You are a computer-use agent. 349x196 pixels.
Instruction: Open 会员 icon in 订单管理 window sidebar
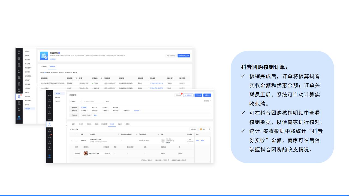click(x=49, y=100)
